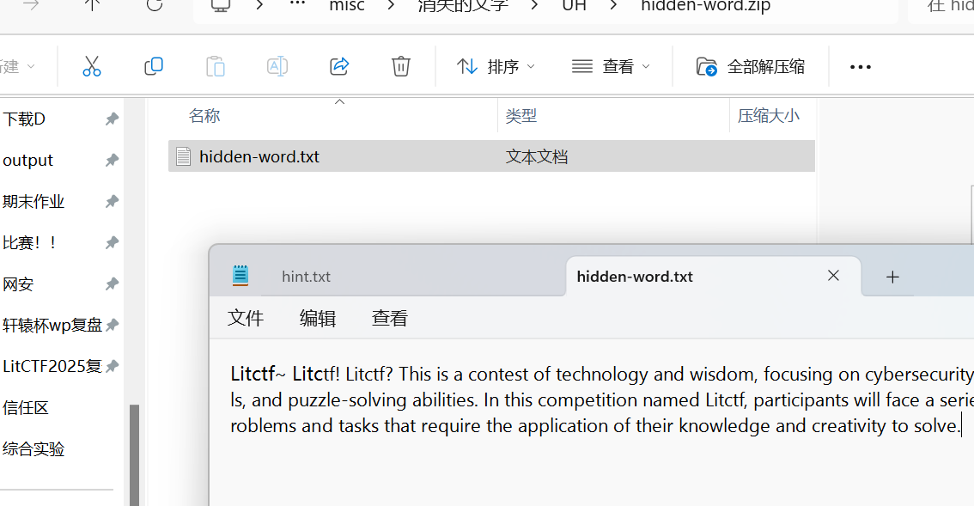Click pin icon next to LitCTF2025复
Viewport: 974px width, 506px height.
click(113, 366)
